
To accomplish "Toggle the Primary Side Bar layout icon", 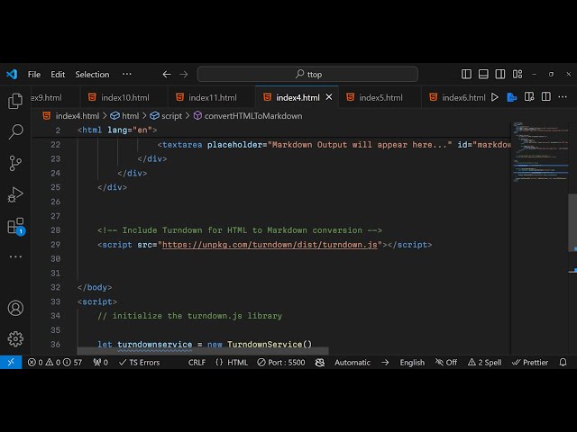I will pyautogui.click(x=466, y=74).
